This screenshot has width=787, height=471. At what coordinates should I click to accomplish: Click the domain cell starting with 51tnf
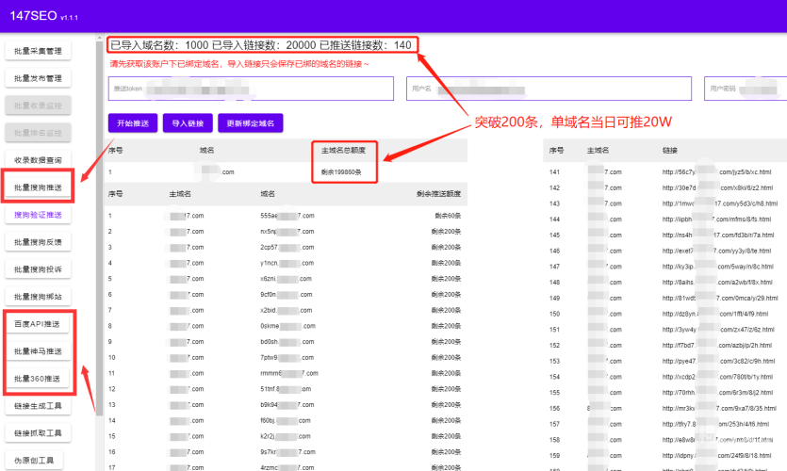click(286, 389)
